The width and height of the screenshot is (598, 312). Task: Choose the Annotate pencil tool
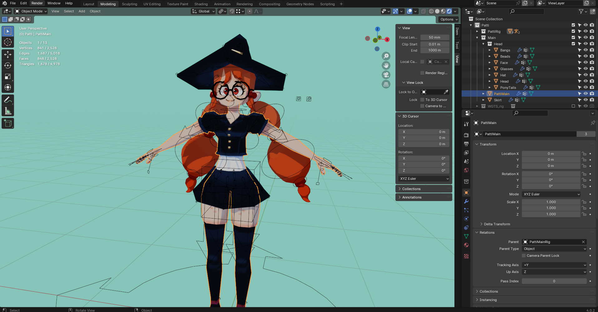pos(8,100)
